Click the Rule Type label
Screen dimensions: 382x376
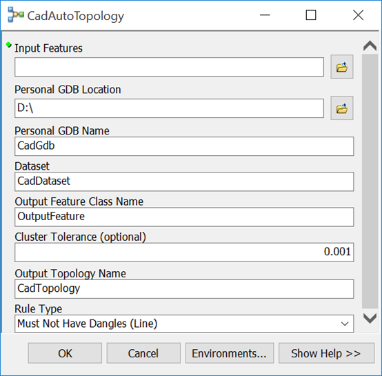[x=38, y=309]
